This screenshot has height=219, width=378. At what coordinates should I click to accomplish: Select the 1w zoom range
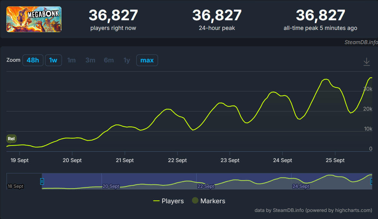coord(53,60)
